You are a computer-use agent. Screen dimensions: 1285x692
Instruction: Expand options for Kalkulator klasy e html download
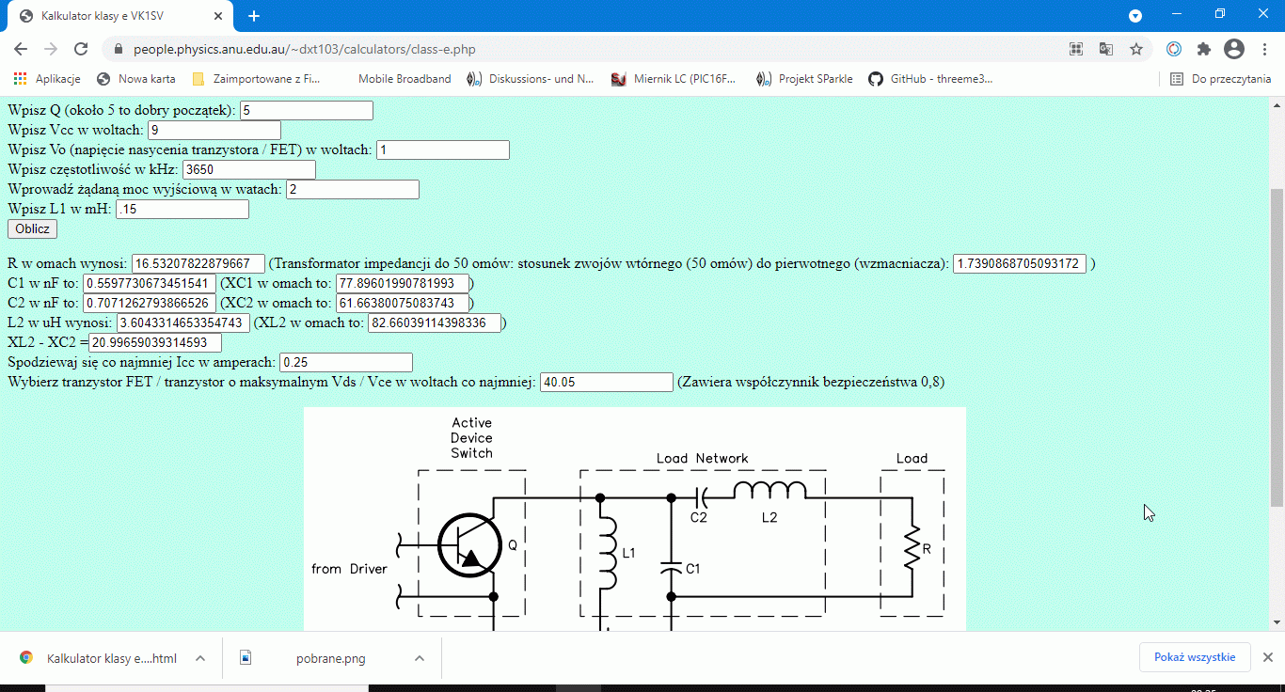point(200,658)
